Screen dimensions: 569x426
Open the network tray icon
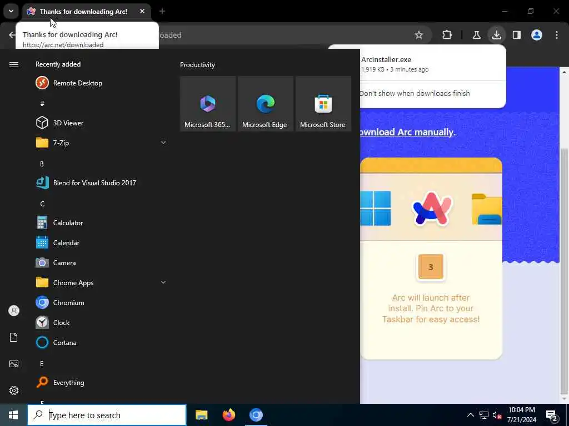click(x=484, y=415)
